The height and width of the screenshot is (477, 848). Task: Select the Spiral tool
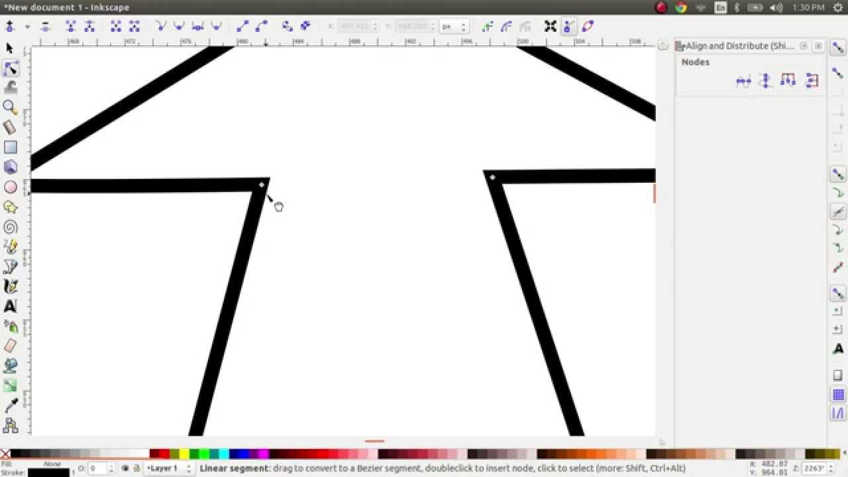coord(10,227)
